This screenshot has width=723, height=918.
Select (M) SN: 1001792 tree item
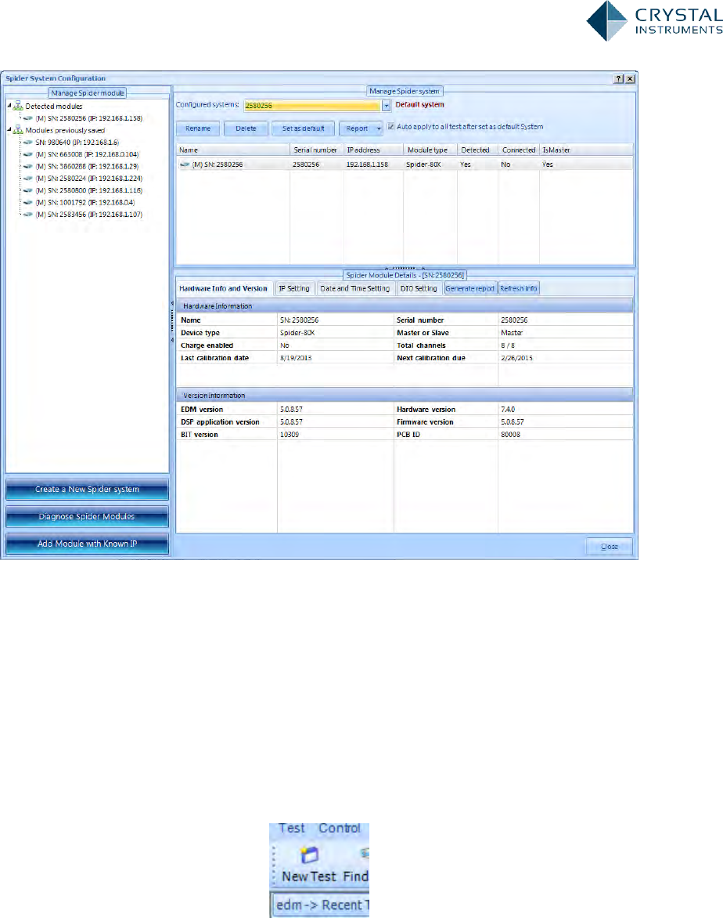[85, 203]
